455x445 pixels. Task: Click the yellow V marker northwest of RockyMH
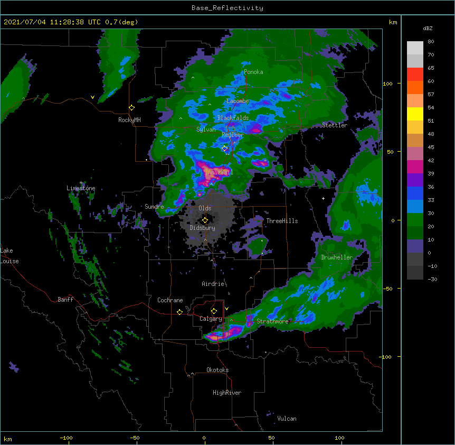pos(92,97)
